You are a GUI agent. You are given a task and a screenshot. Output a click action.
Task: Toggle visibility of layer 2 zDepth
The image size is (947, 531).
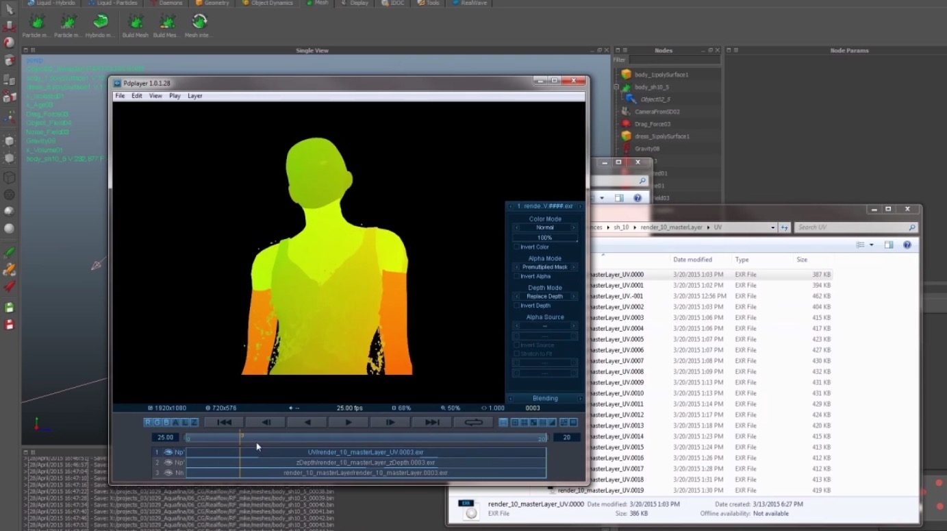(168, 462)
